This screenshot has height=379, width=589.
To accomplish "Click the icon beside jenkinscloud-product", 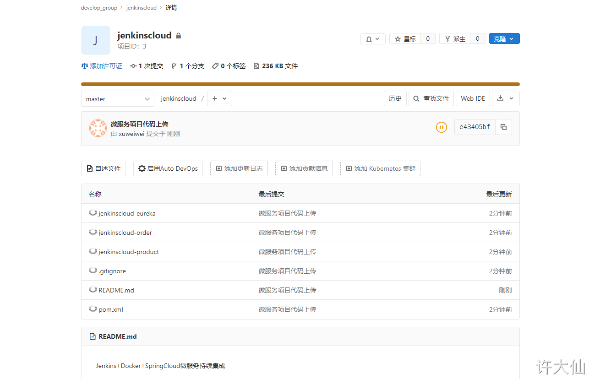I will 93,251.
